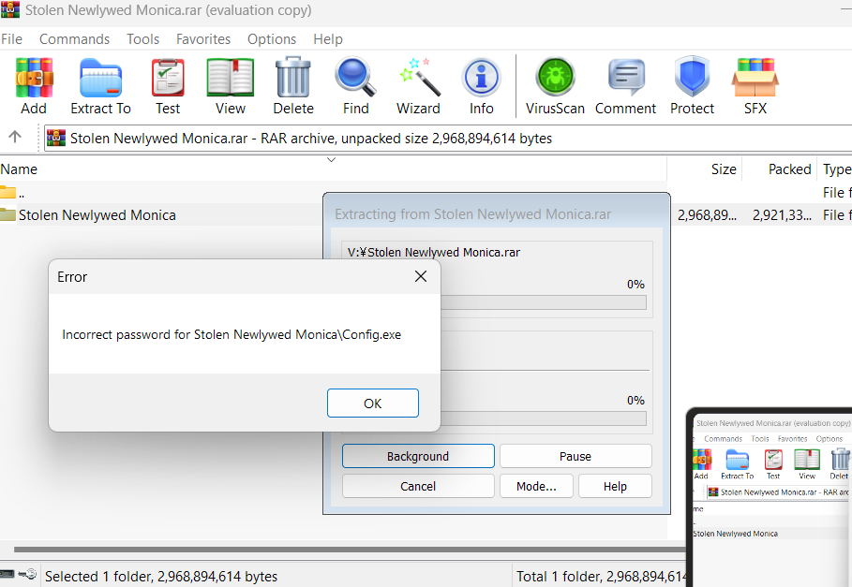This screenshot has height=587, width=852.
Task: Click the window thumbnail preview popup
Action: click(x=770, y=497)
